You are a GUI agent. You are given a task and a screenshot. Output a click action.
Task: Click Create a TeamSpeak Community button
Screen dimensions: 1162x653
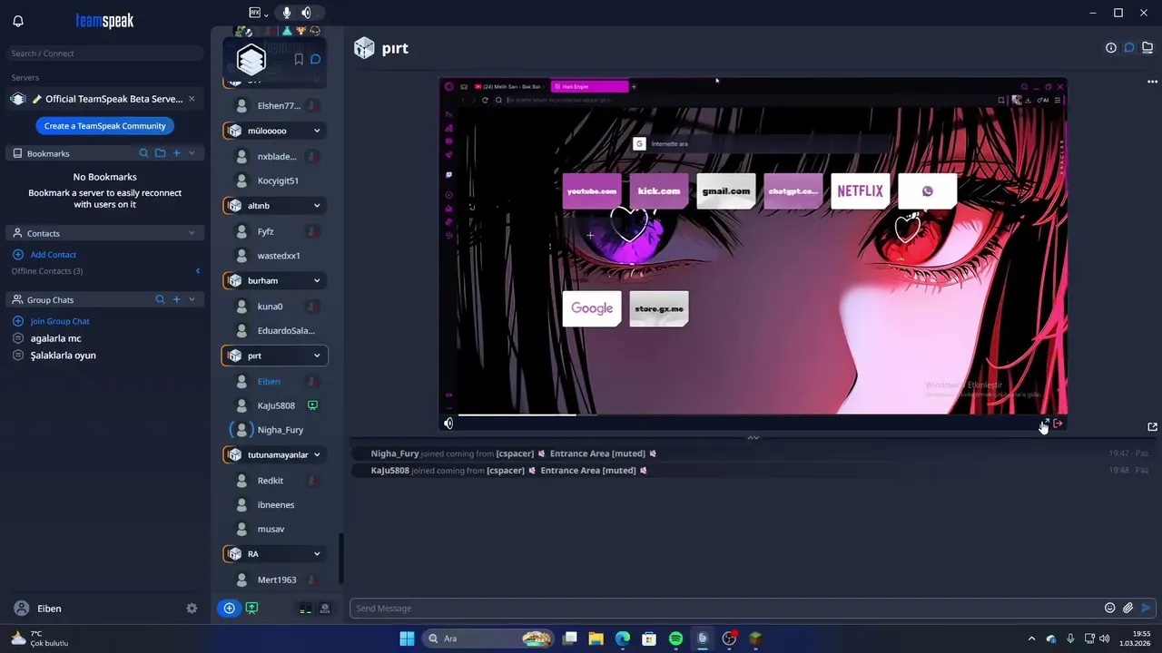tap(104, 126)
